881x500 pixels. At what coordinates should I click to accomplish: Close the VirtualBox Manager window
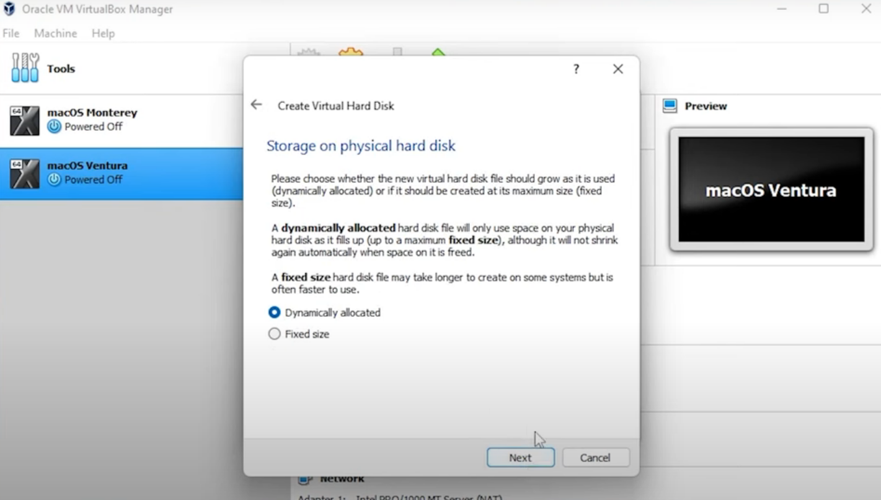(x=866, y=9)
